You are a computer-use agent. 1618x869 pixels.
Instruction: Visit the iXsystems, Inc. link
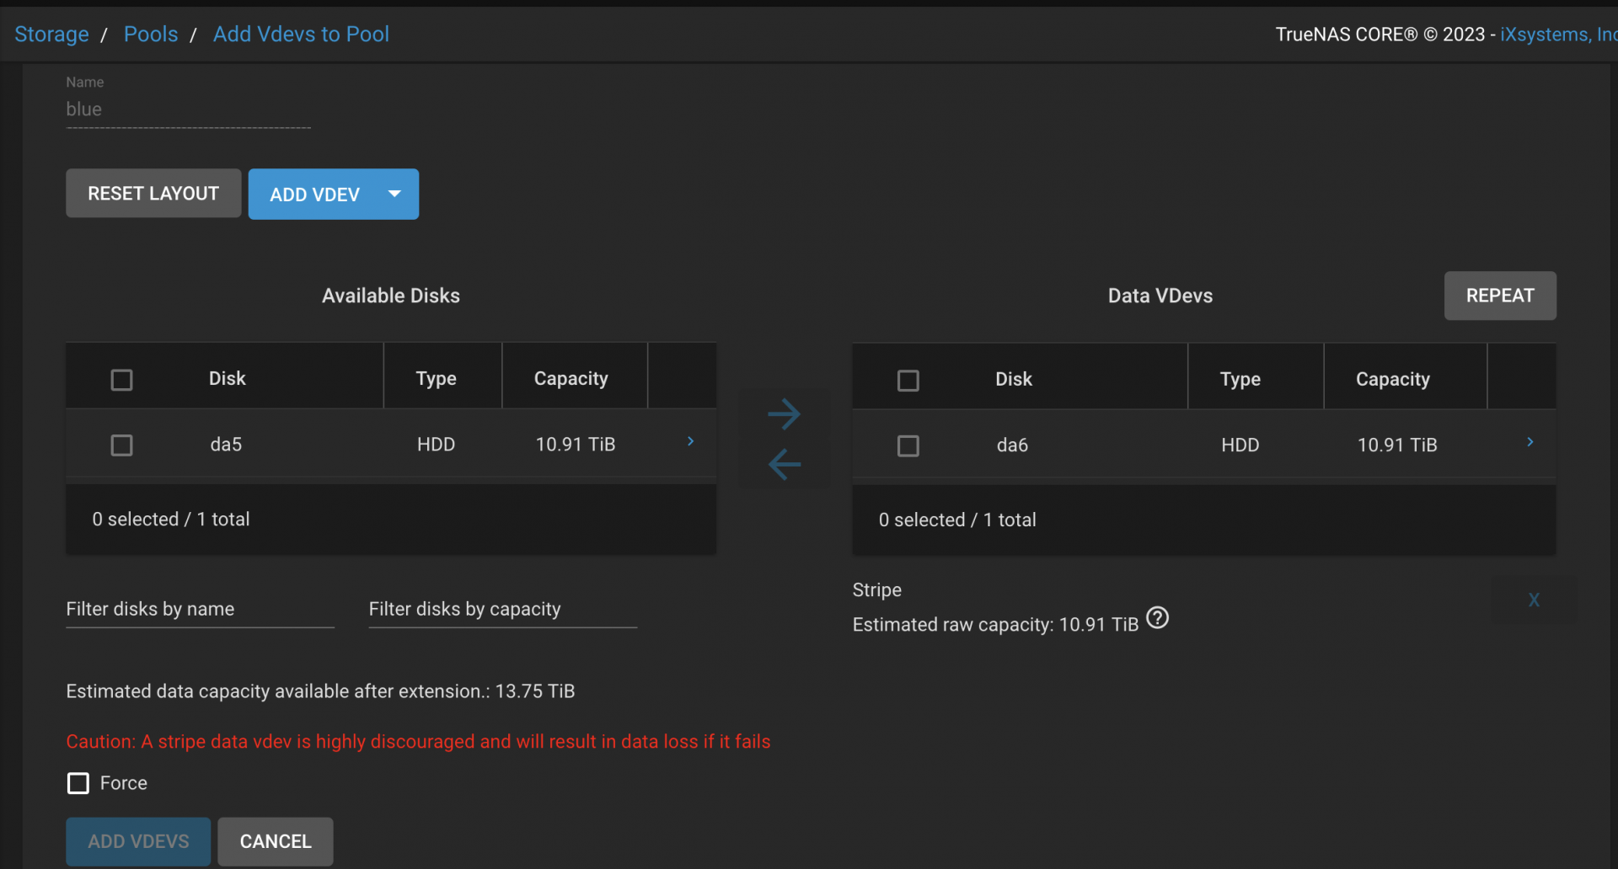point(1558,35)
